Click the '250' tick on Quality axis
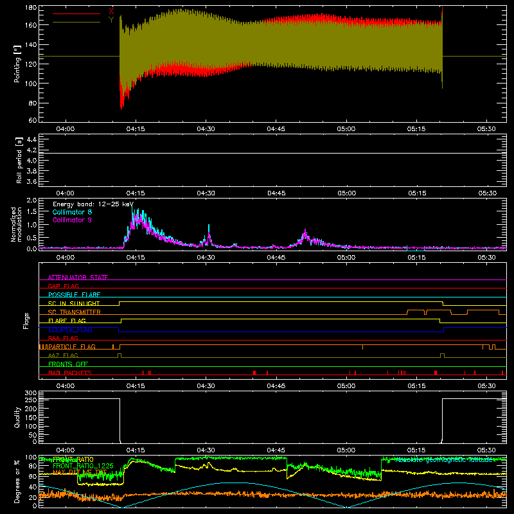514x514 pixels. coord(31,400)
